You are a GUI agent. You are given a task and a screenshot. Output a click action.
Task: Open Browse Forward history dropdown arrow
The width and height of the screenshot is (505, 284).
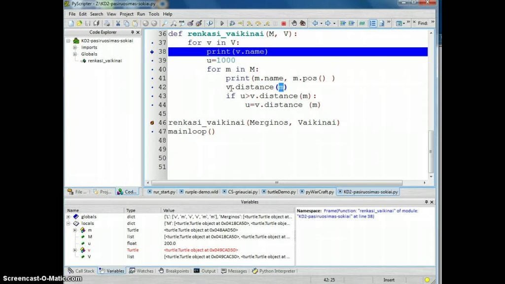tap(334, 24)
